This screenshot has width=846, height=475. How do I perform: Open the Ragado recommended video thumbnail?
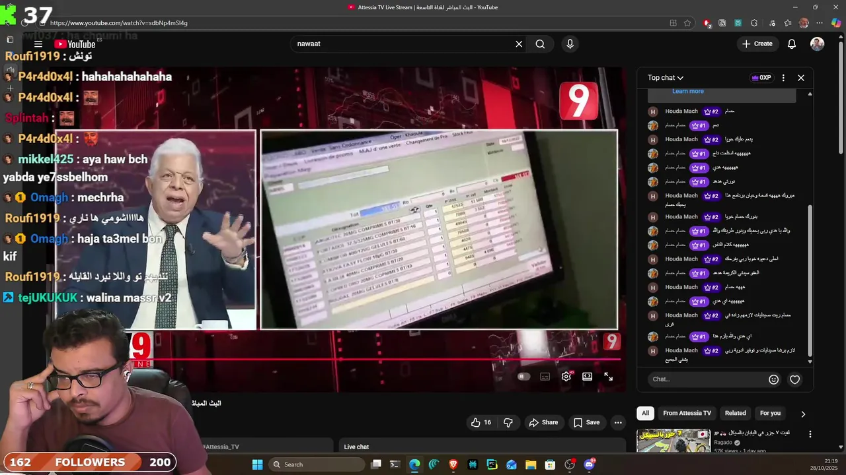[673, 441]
